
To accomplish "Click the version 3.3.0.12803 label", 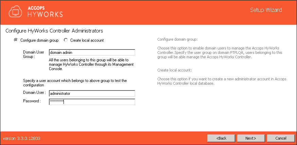I will click(x=22, y=138).
